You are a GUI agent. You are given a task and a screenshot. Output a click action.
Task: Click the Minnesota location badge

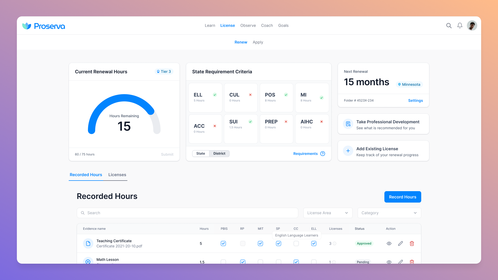pyautogui.click(x=409, y=84)
